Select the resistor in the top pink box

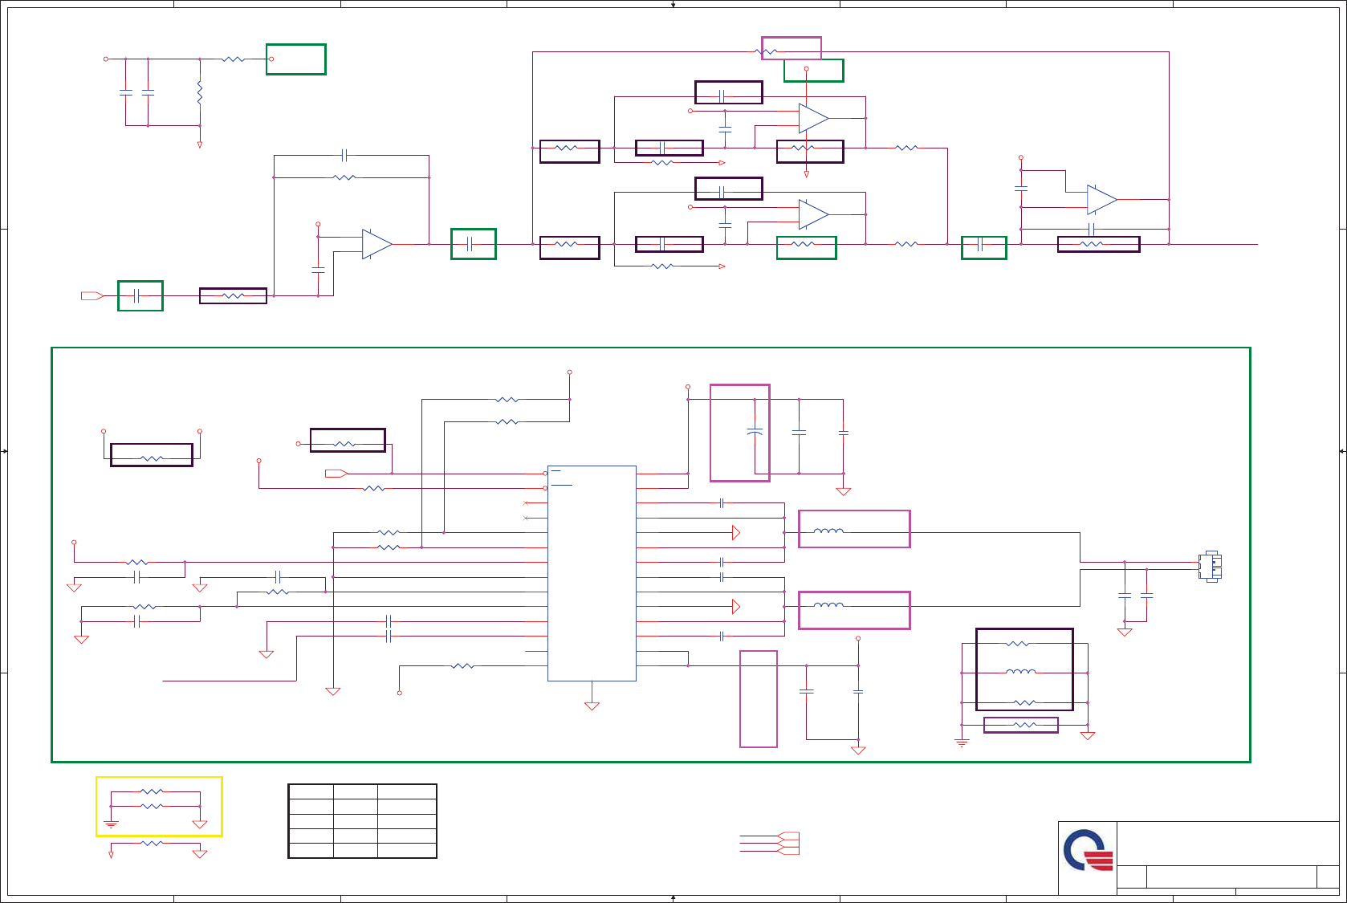click(767, 52)
